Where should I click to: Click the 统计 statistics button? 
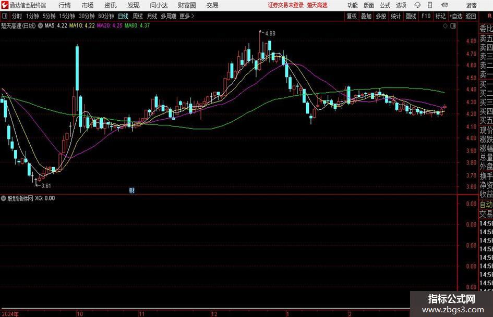(395, 16)
